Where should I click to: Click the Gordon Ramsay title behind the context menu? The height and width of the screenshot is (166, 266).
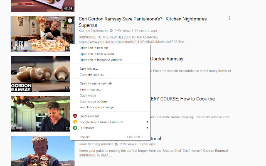[x=167, y=59]
